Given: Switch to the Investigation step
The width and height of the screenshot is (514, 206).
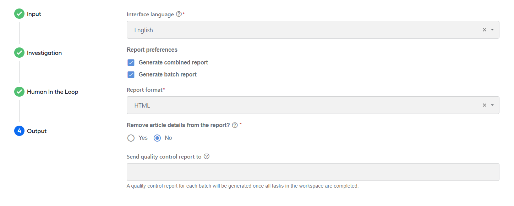Looking at the screenshot, I should (44, 53).
